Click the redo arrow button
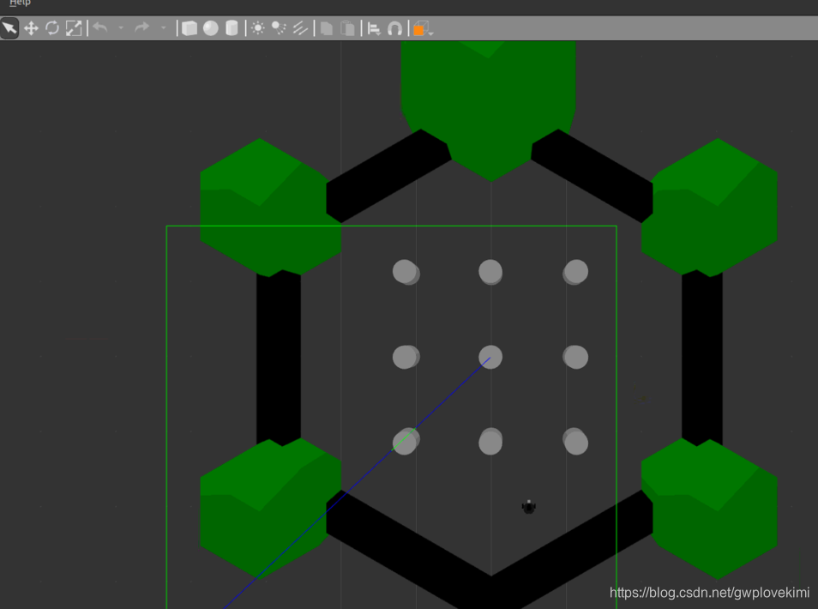The height and width of the screenshot is (609, 818). point(141,27)
